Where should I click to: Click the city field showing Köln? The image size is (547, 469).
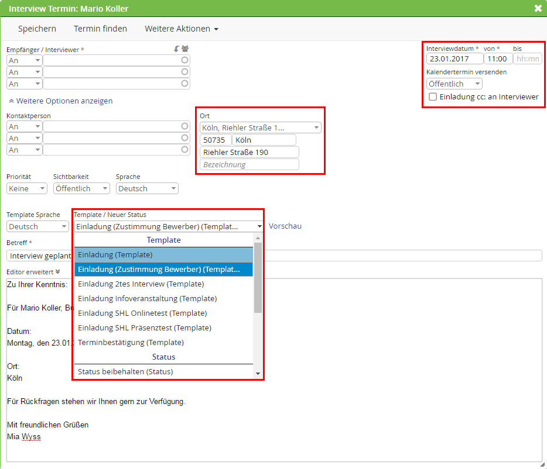(x=264, y=140)
